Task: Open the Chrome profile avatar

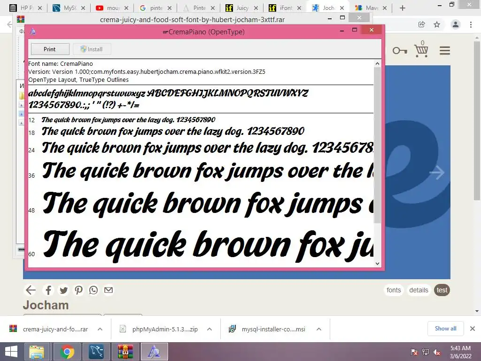Action: click(456, 24)
